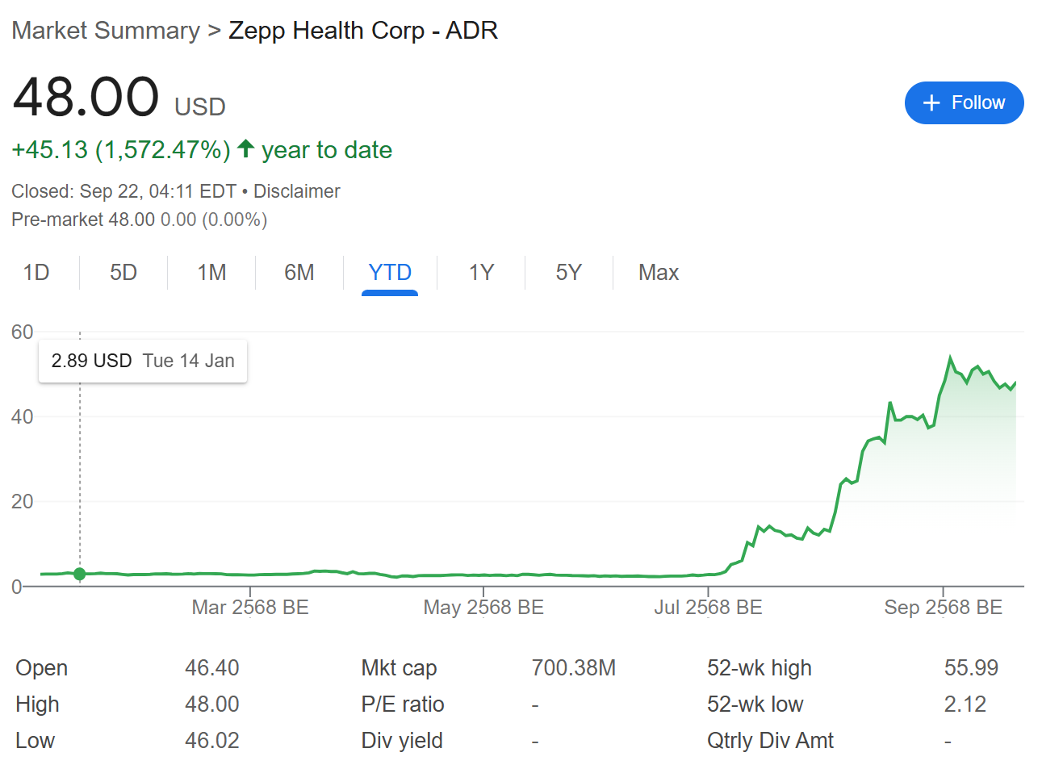Screen dimensions: 1042x765
Task: Click the plus icon in Follow button
Action: pyautogui.click(x=931, y=102)
